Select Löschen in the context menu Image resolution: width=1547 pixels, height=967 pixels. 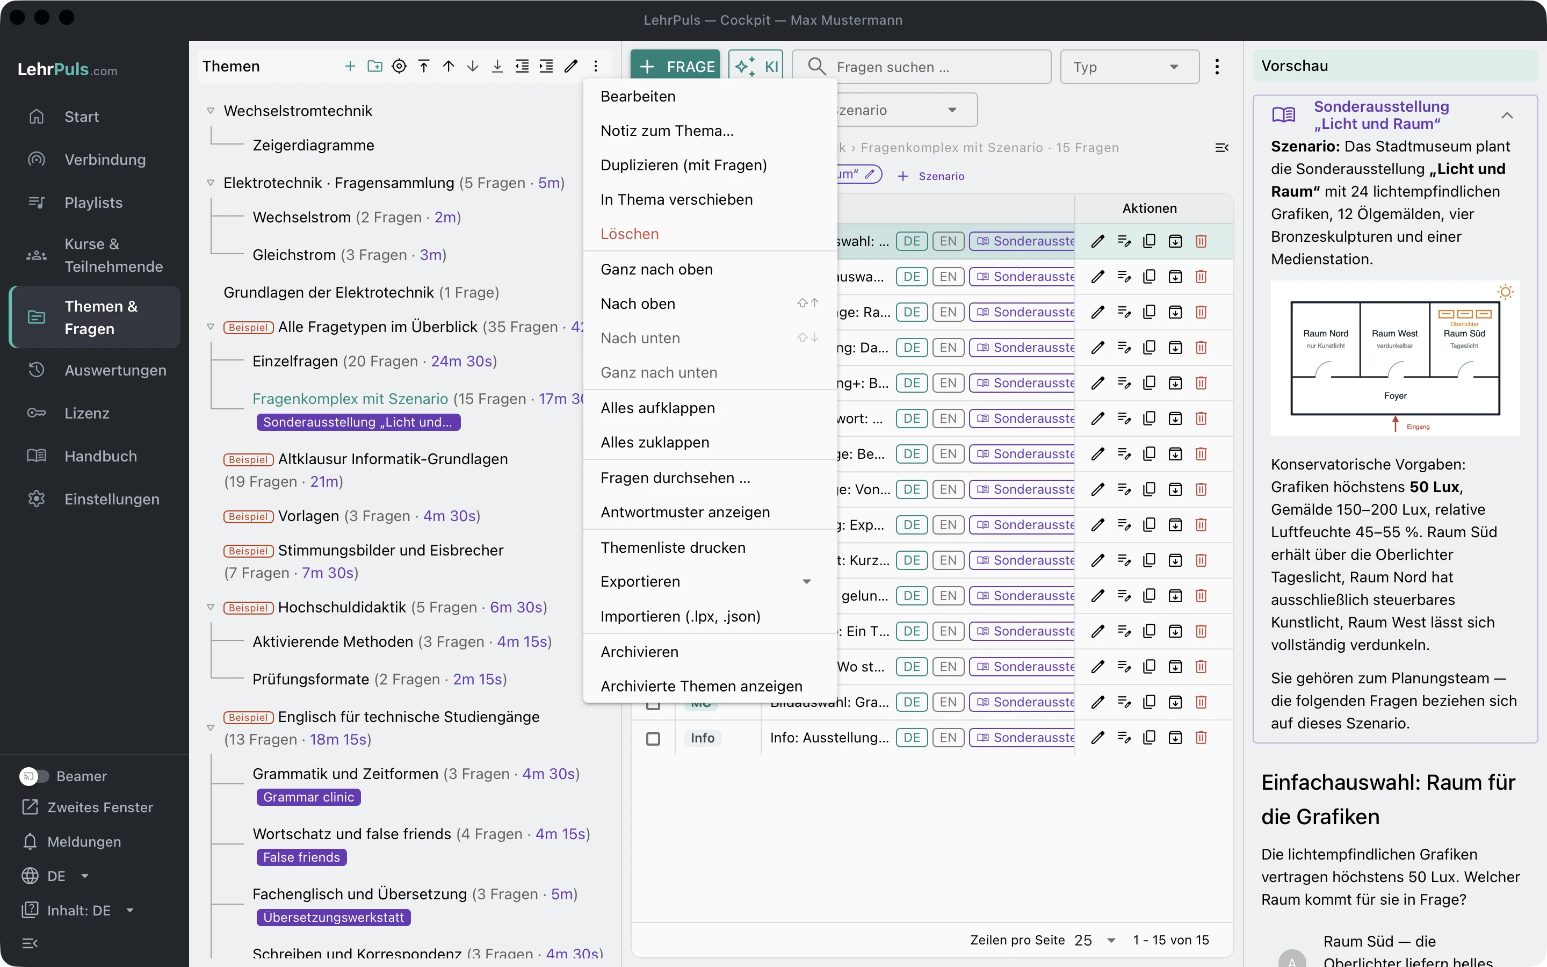click(x=710, y=234)
